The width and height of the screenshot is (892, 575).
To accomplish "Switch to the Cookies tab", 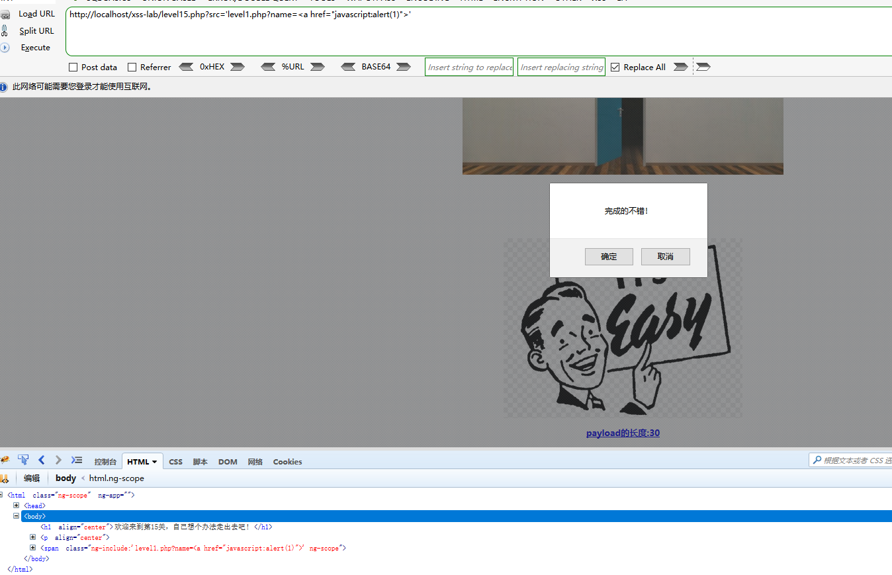I will click(x=287, y=462).
